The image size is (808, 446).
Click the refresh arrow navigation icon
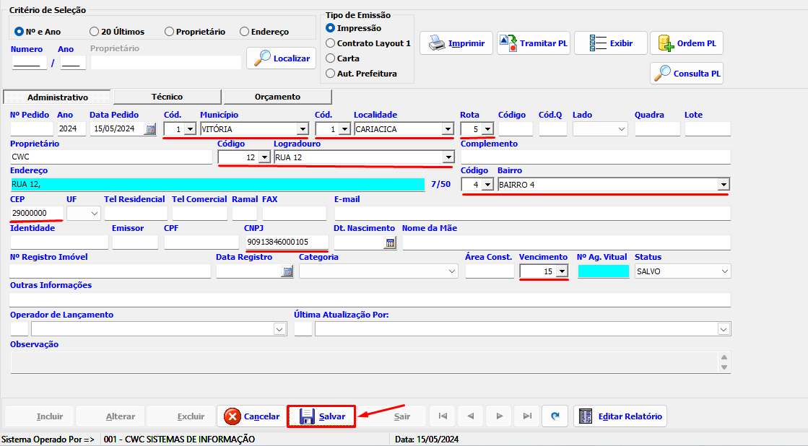coord(555,416)
